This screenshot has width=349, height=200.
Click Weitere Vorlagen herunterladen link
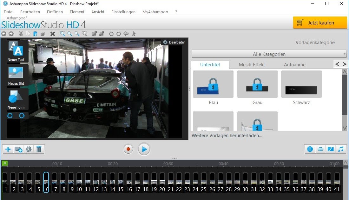[x=227, y=136]
